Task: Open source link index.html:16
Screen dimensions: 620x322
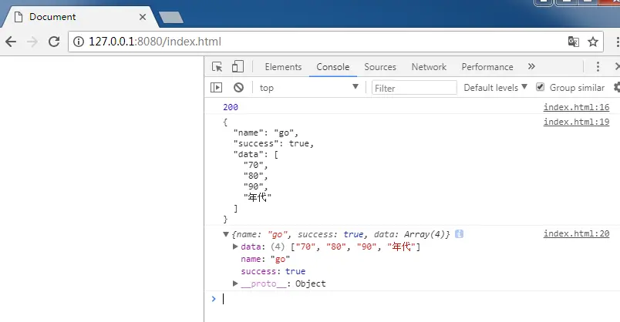Action: [x=576, y=107]
